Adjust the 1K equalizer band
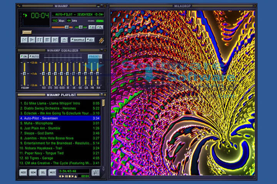The width and height of the screenshot is (277, 184). 67,74
